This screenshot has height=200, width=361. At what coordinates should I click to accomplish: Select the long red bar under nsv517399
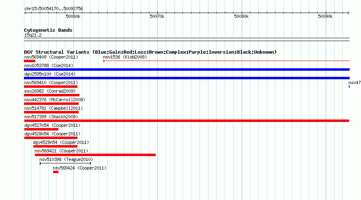pyautogui.click(x=187, y=121)
